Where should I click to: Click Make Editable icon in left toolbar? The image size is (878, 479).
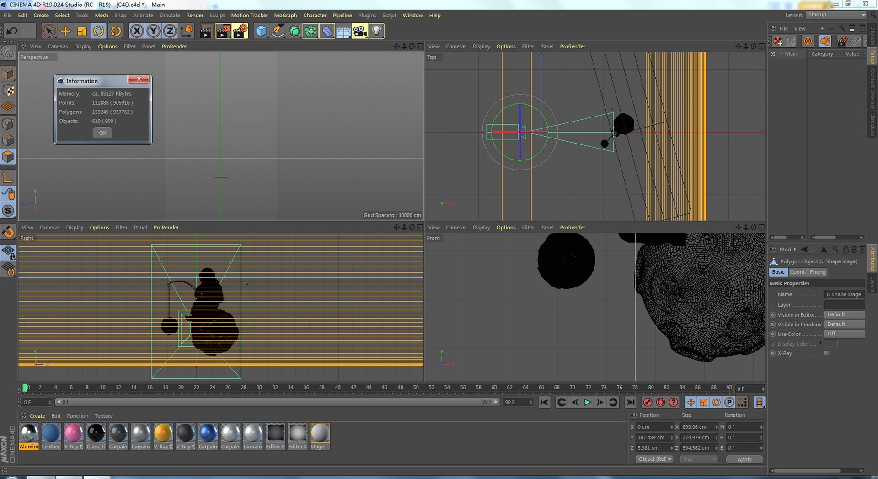coord(8,53)
